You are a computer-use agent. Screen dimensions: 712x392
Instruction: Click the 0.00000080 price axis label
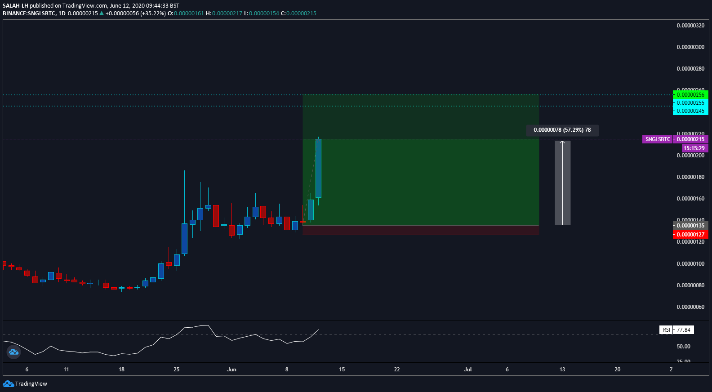[x=690, y=285]
